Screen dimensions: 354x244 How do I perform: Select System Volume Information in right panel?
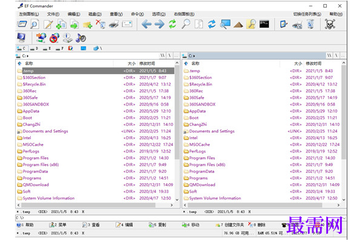pyautogui.click(x=215, y=198)
